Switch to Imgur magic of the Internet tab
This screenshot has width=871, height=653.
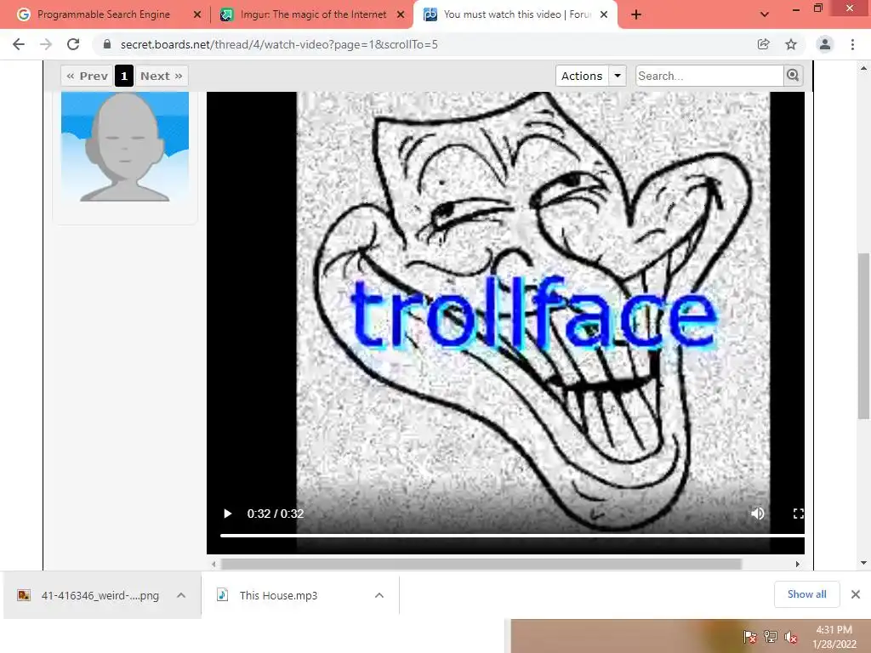(x=313, y=14)
